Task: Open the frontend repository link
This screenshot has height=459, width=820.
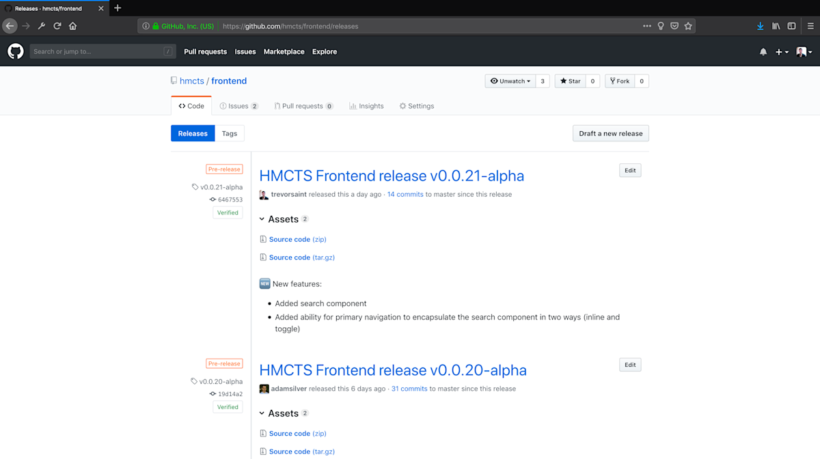Action: click(x=229, y=81)
